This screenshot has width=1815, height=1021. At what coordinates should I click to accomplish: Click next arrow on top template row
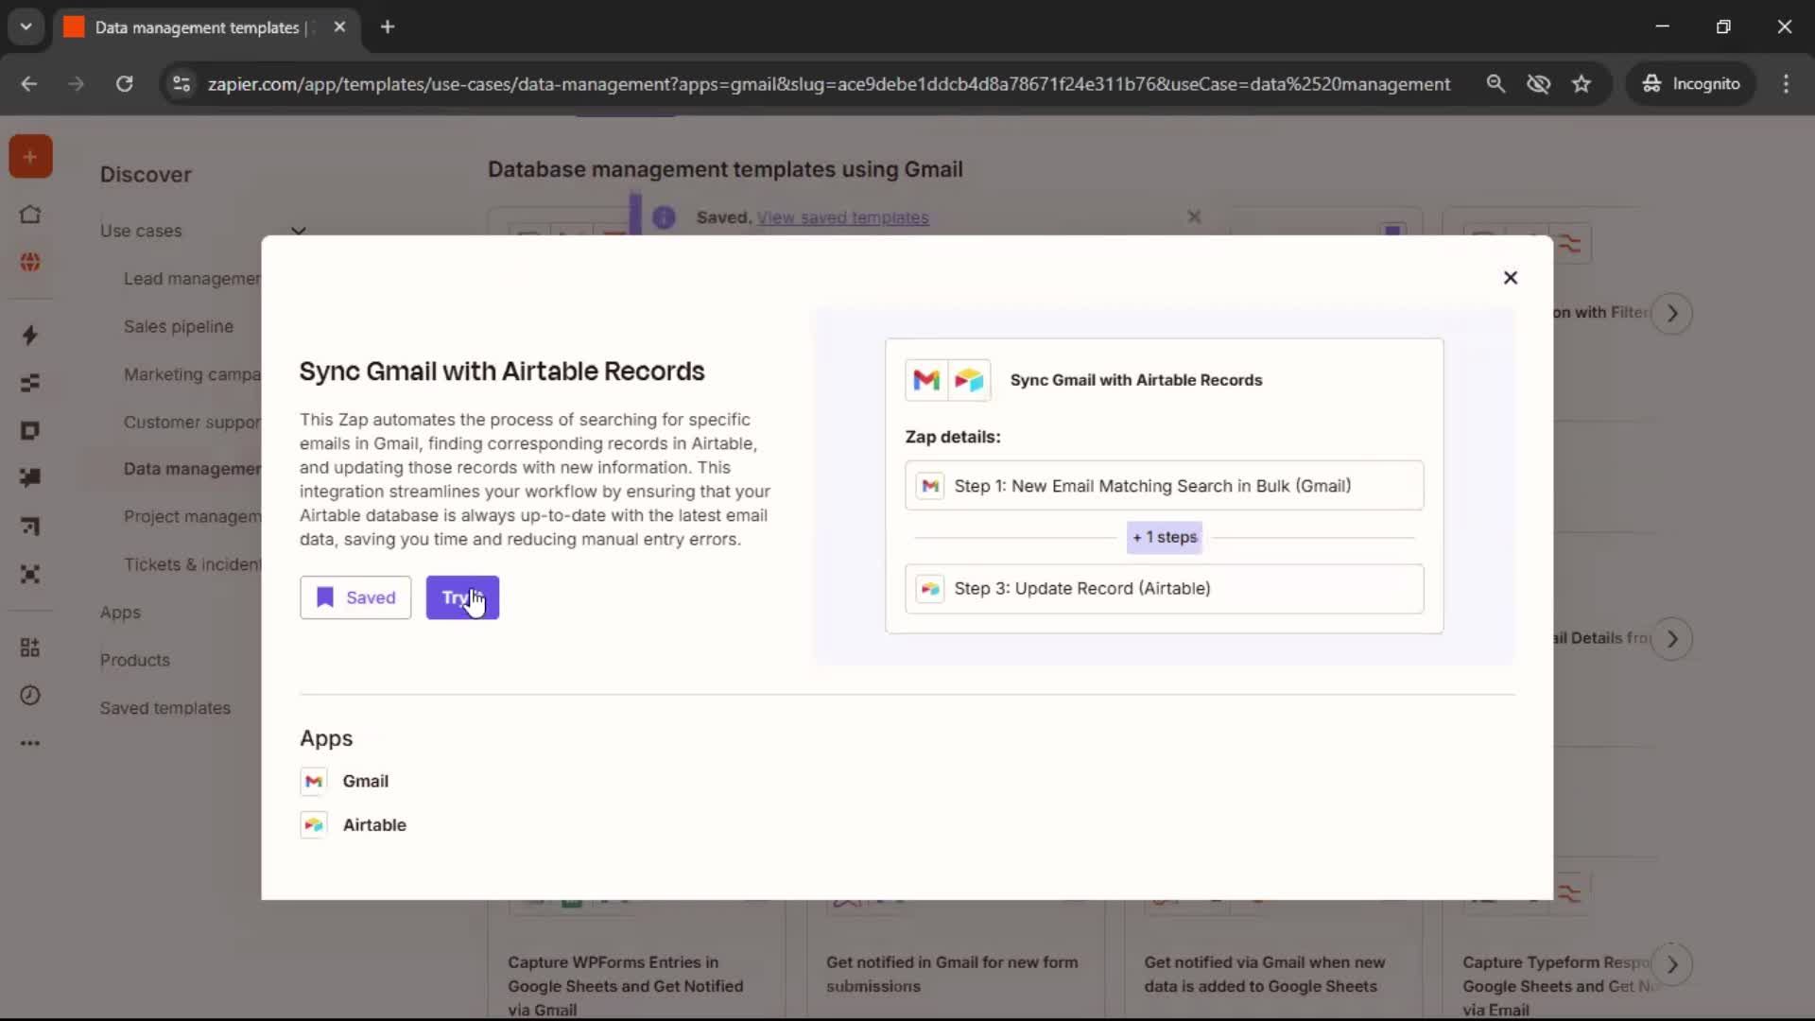[x=1672, y=313]
